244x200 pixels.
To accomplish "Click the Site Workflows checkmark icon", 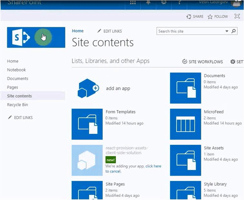I will [x=185, y=61].
